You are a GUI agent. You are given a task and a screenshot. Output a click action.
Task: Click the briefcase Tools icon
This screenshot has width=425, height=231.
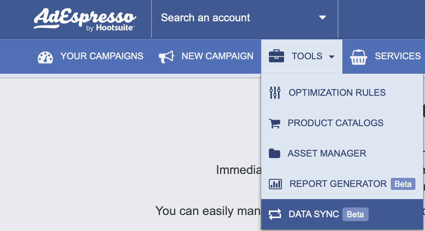coord(276,56)
